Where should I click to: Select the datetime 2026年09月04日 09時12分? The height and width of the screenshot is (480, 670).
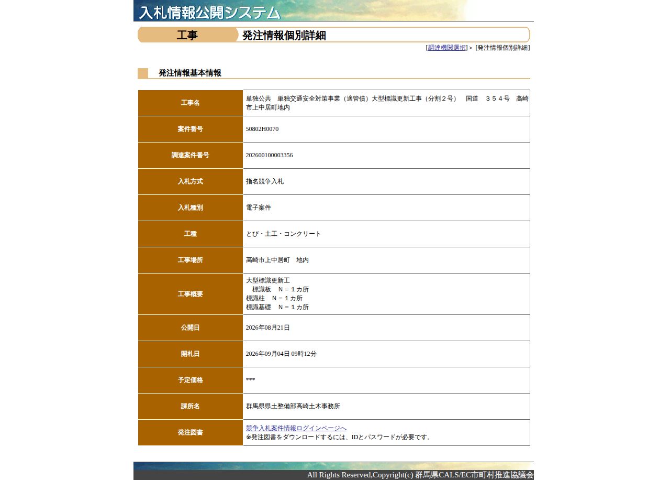point(281,354)
